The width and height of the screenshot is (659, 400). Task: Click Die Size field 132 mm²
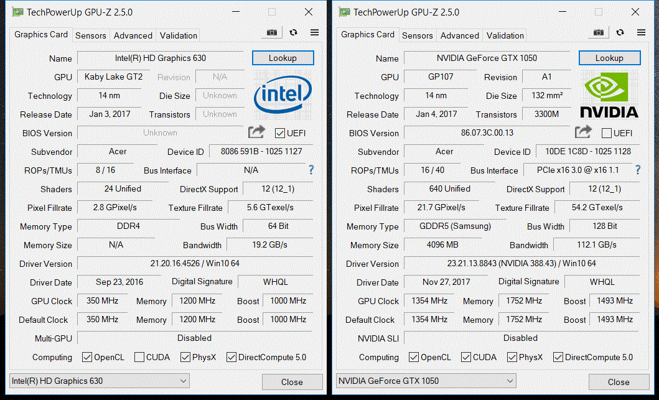[547, 95]
